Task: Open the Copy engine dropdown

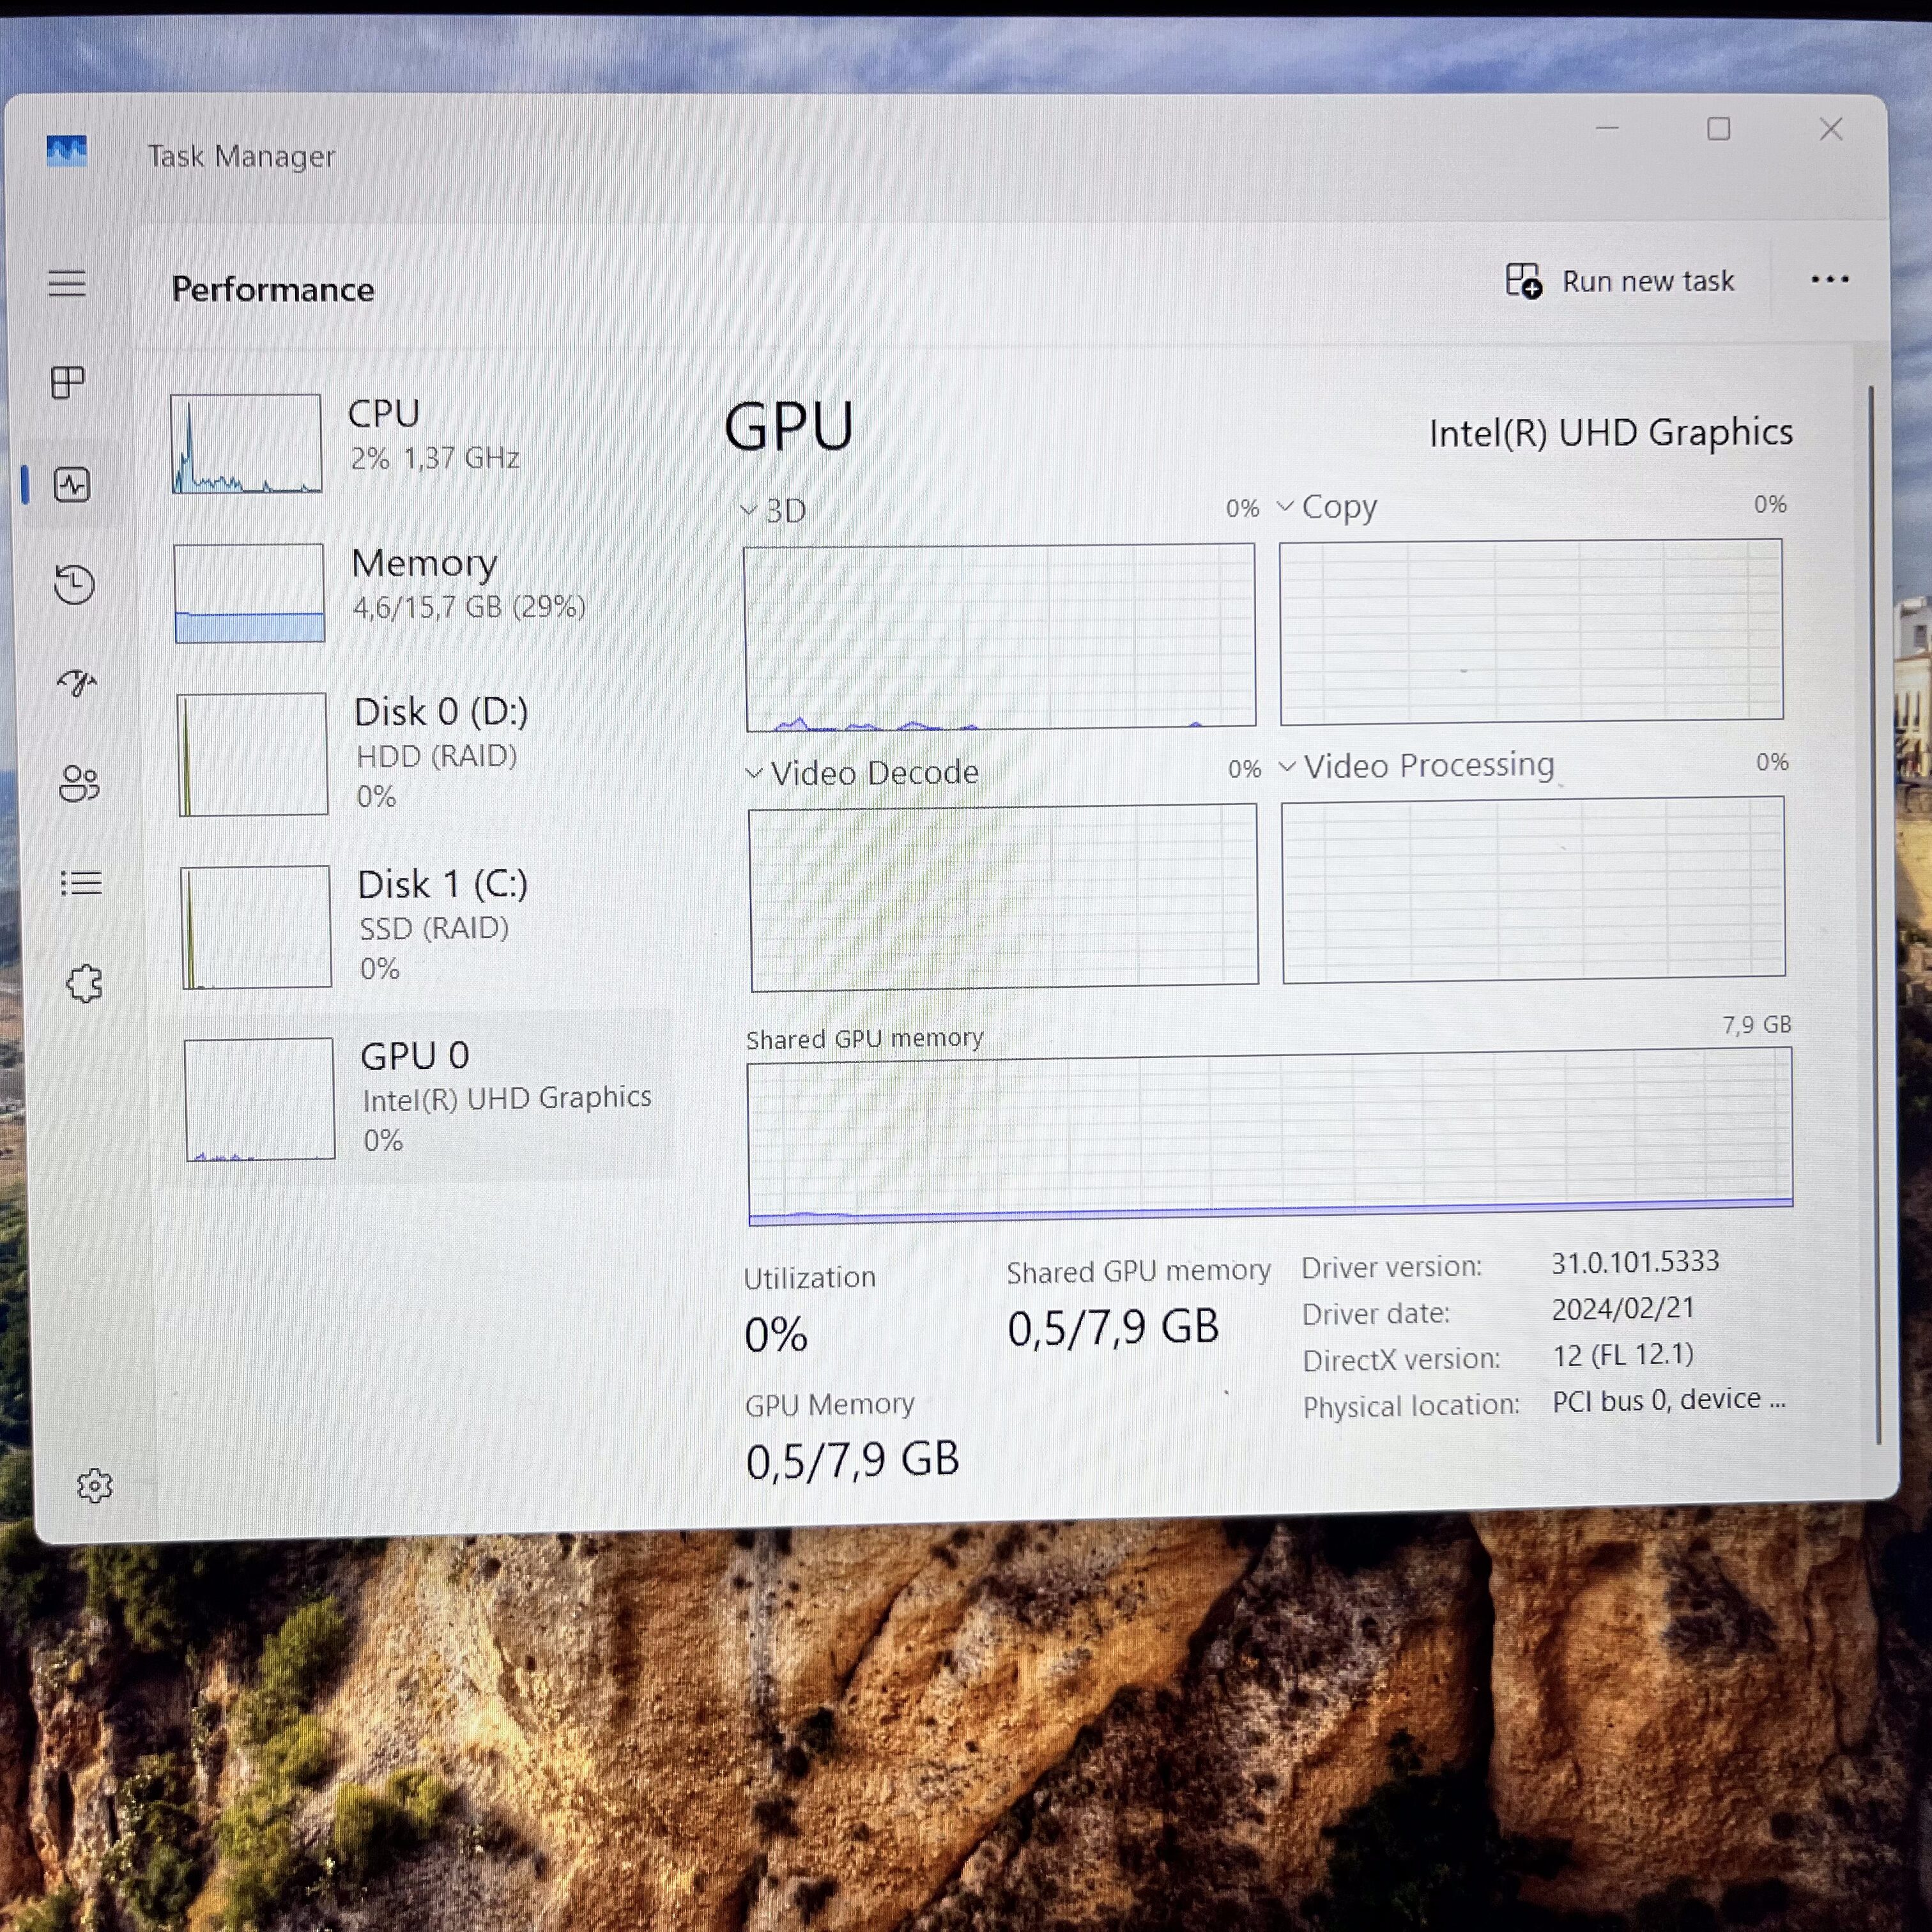Action: point(1327,506)
